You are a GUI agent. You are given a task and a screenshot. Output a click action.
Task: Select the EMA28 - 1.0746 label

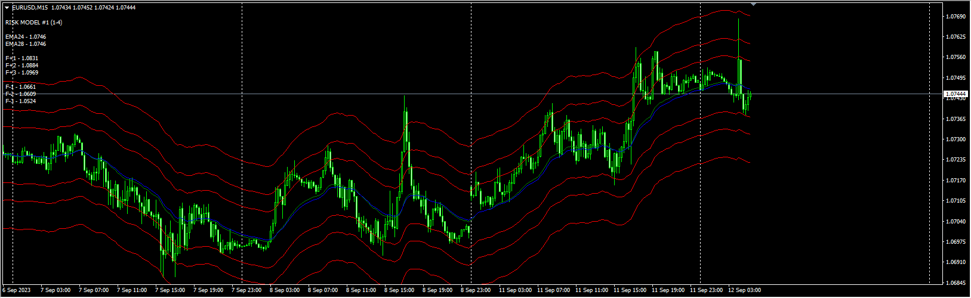(26, 44)
